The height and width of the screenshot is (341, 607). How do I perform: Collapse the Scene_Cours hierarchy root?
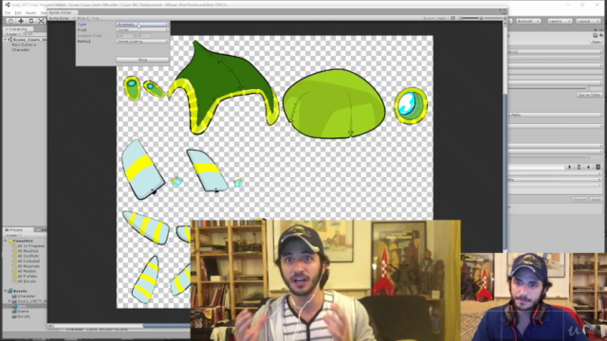tap(6, 40)
